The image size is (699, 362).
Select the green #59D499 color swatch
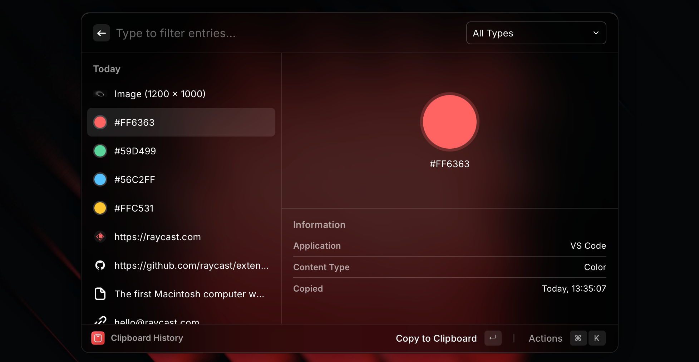click(x=100, y=151)
